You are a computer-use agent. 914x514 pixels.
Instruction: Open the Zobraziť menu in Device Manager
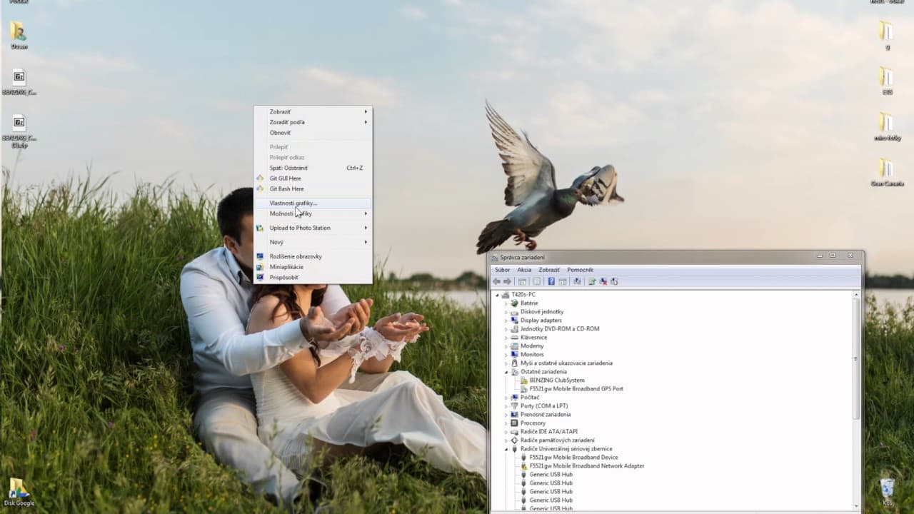point(549,270)
